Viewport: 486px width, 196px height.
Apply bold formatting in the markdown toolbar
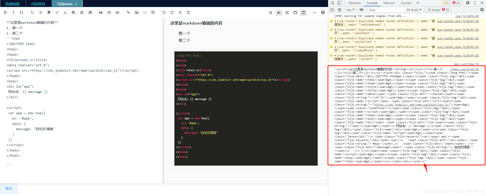(5, 12)
